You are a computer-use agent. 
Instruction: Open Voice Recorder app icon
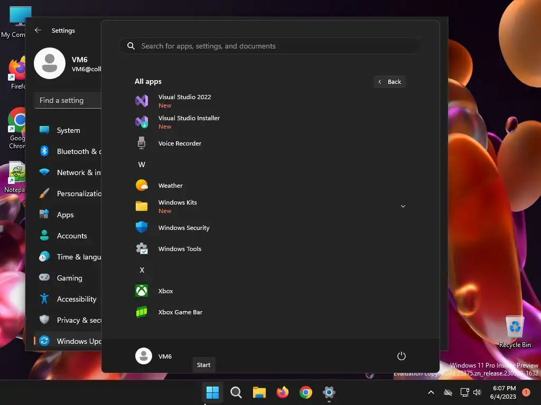click(142, 143)
